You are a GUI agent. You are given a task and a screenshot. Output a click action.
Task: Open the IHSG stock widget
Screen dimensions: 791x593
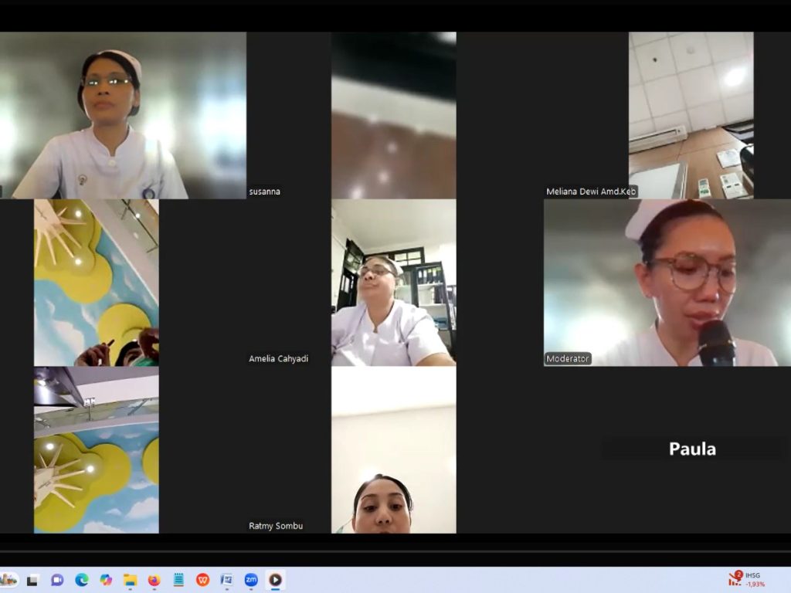tap(745, 579)
